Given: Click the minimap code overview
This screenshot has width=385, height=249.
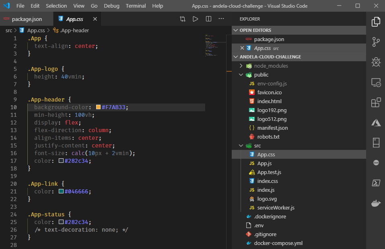Looking at the screenshot, I should tap(215, 46).
